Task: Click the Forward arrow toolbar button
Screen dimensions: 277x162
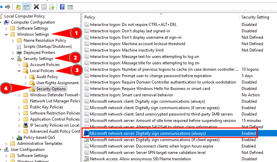Action: click(8, 7)
